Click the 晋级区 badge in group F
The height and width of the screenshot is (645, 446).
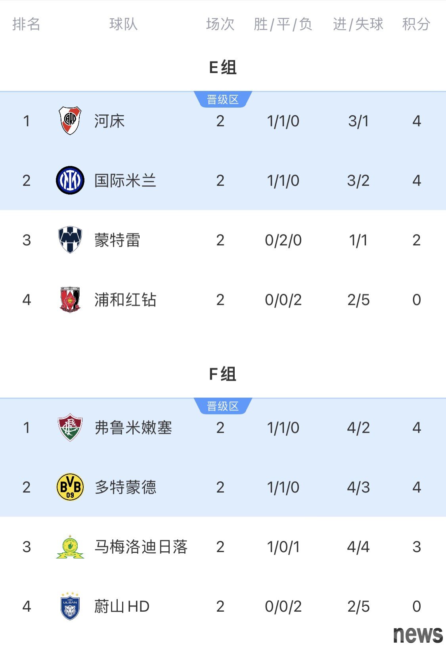(223, 406)
